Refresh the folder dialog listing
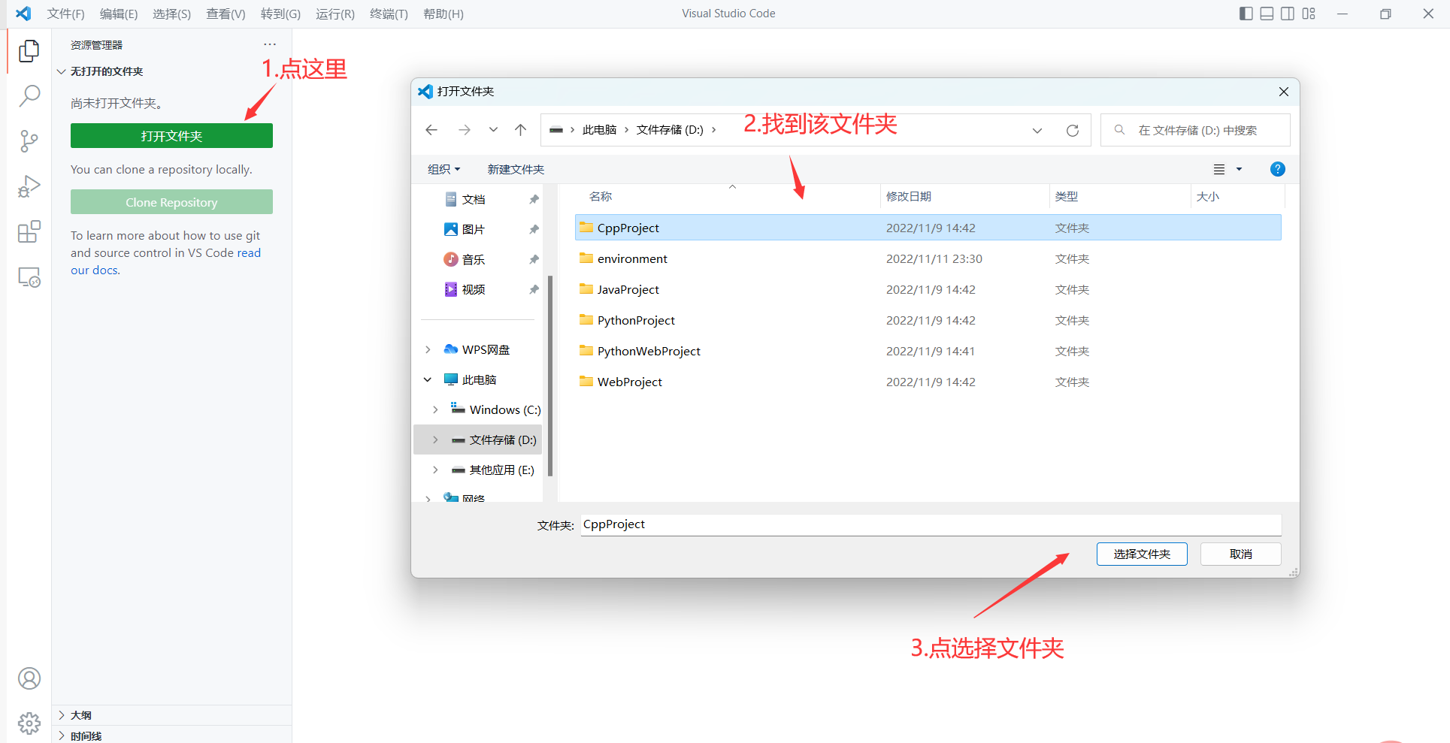1450x743 pixels. (x=1073, y=130)
